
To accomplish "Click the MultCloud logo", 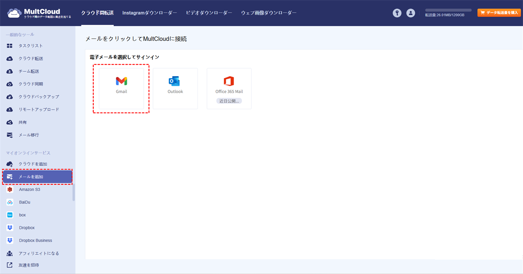I will (x=39, y=13).
